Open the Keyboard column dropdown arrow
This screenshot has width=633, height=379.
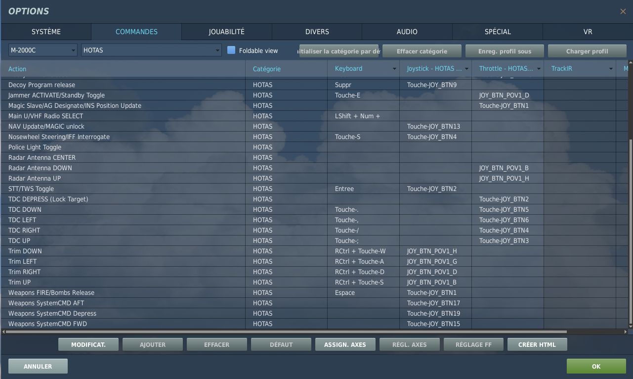(x=394, y=69)
